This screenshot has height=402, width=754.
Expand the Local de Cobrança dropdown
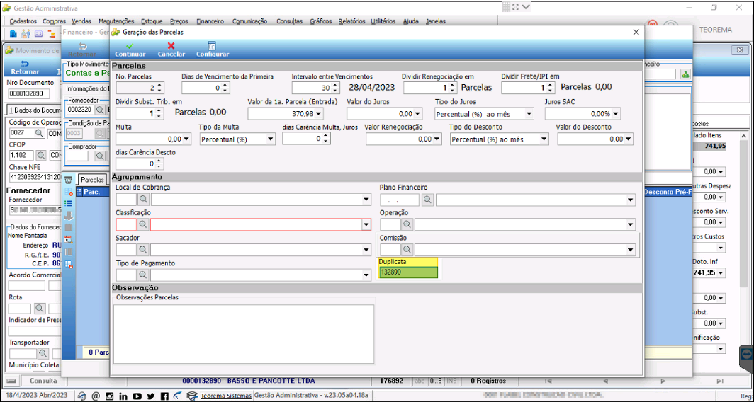[x=366, y=200]
